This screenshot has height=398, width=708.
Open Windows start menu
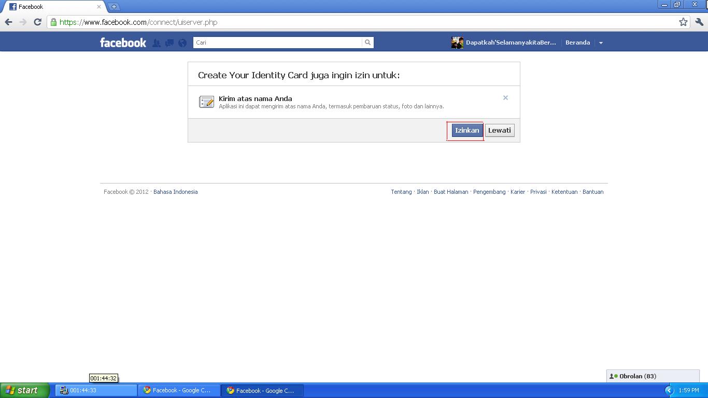[25, 390]
